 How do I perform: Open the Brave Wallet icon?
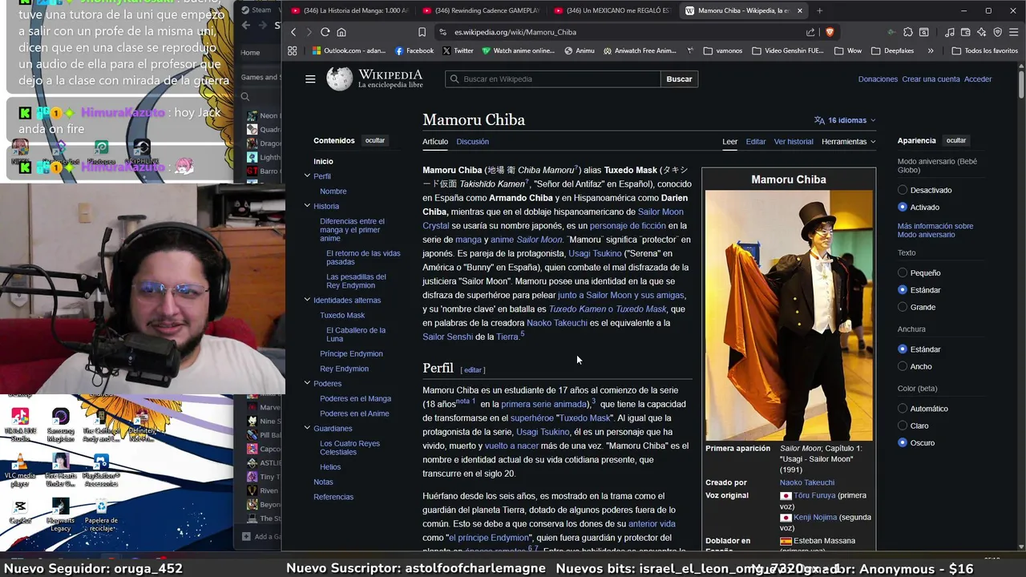pos(965,32)
